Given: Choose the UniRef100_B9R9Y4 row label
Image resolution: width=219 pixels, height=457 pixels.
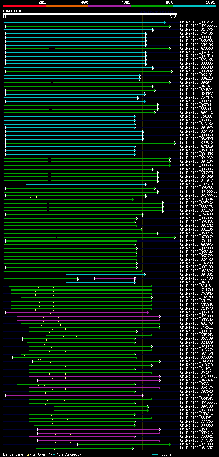Looking at the screenshot, I should (x=197, y=83).
